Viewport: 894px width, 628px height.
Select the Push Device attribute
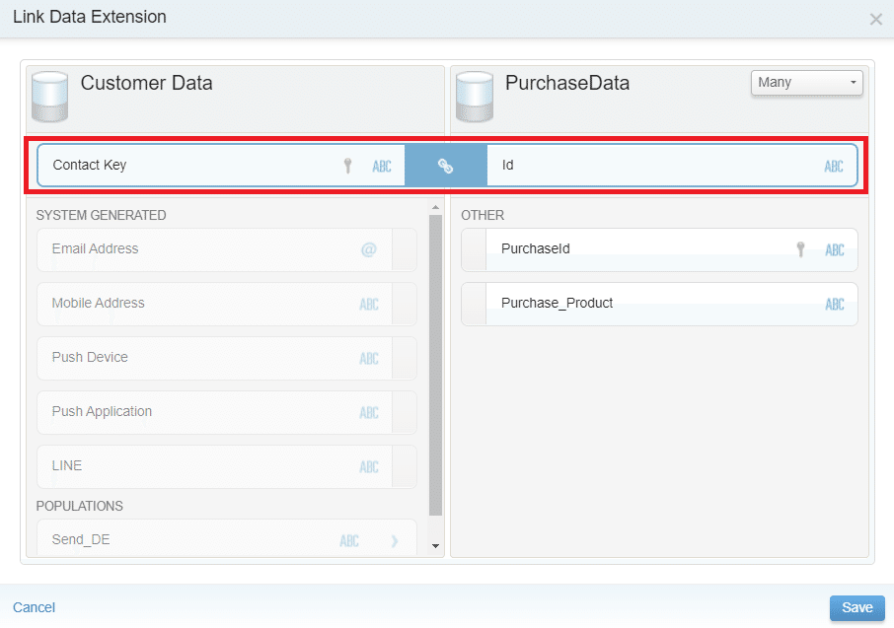pos(197,358)
